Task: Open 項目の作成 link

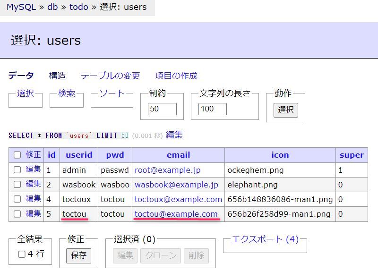Action: pyautogui.click(x=176, y=76)
